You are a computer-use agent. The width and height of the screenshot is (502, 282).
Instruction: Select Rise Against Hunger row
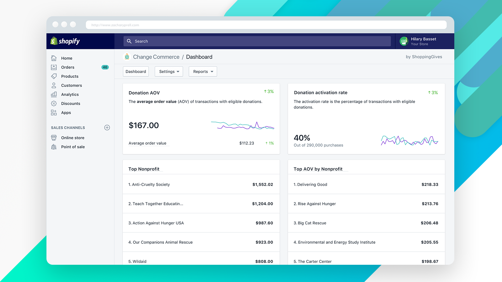point(366,204)
